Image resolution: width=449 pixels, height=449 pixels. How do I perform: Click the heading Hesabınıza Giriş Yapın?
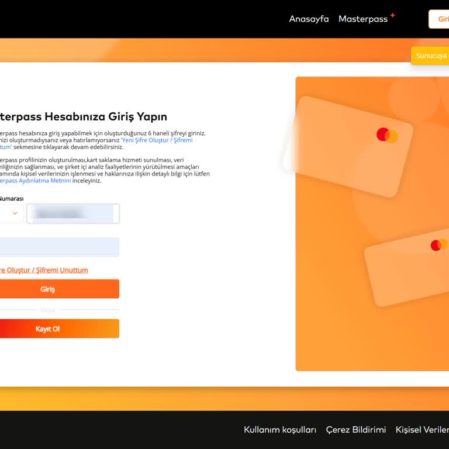106,117
